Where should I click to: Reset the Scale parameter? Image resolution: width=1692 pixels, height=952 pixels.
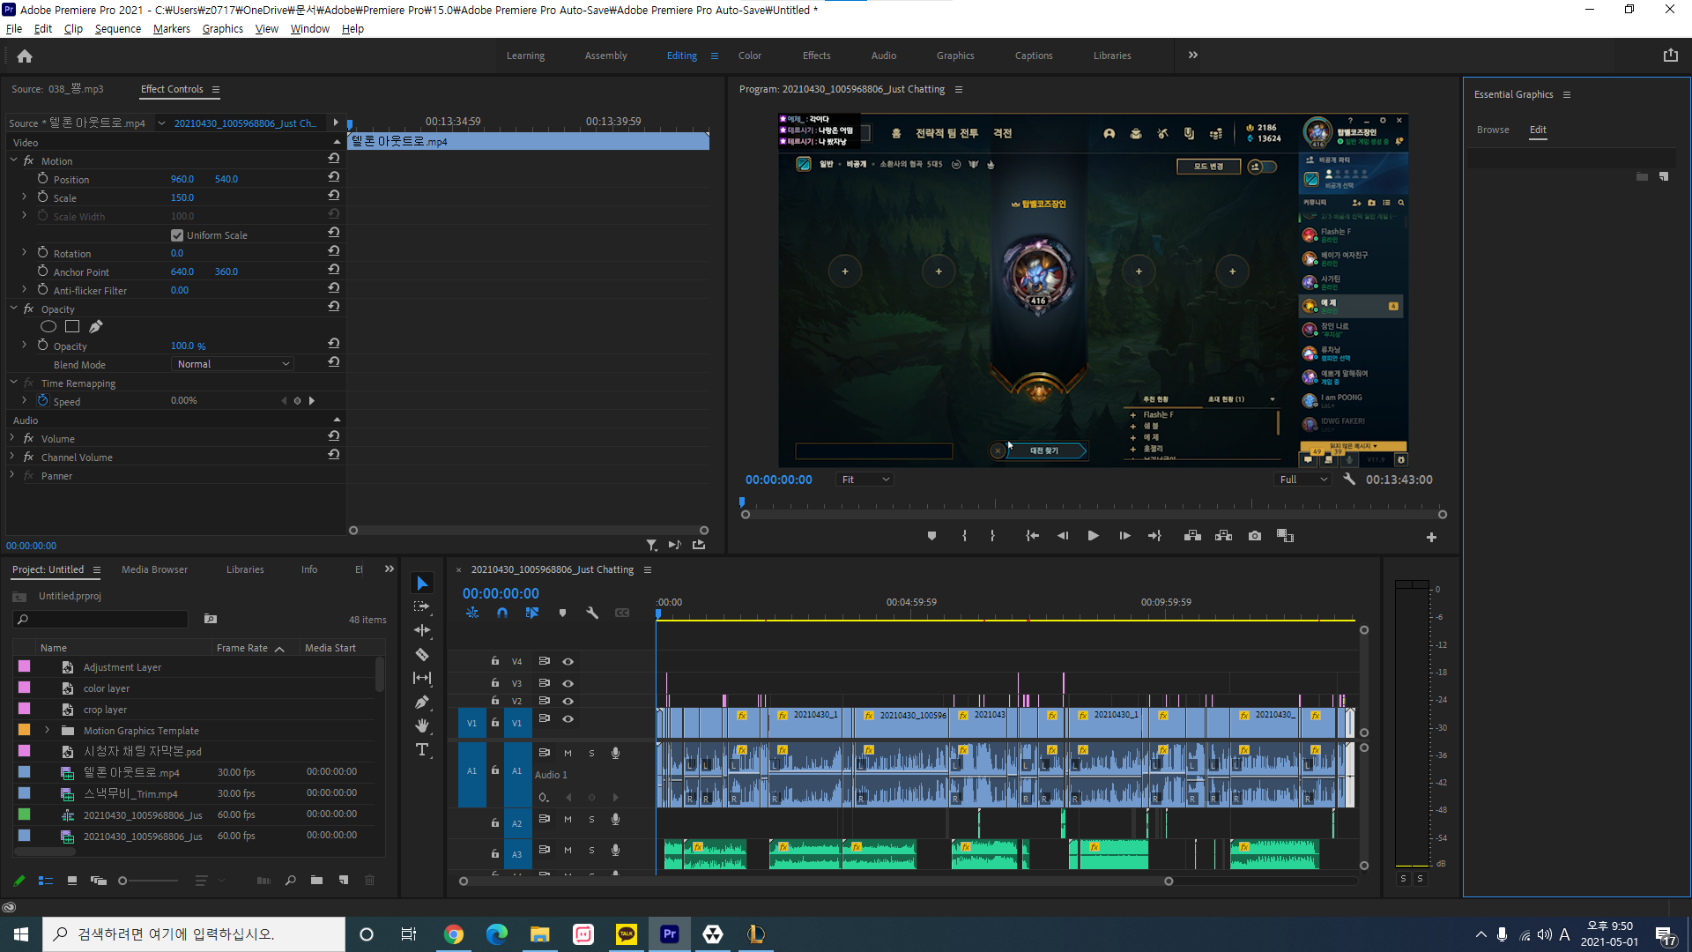click(333, 197)
